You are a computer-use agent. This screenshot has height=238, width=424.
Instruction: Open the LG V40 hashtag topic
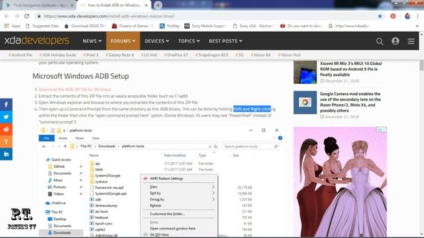pyautogui.click(x=149, y=55)
